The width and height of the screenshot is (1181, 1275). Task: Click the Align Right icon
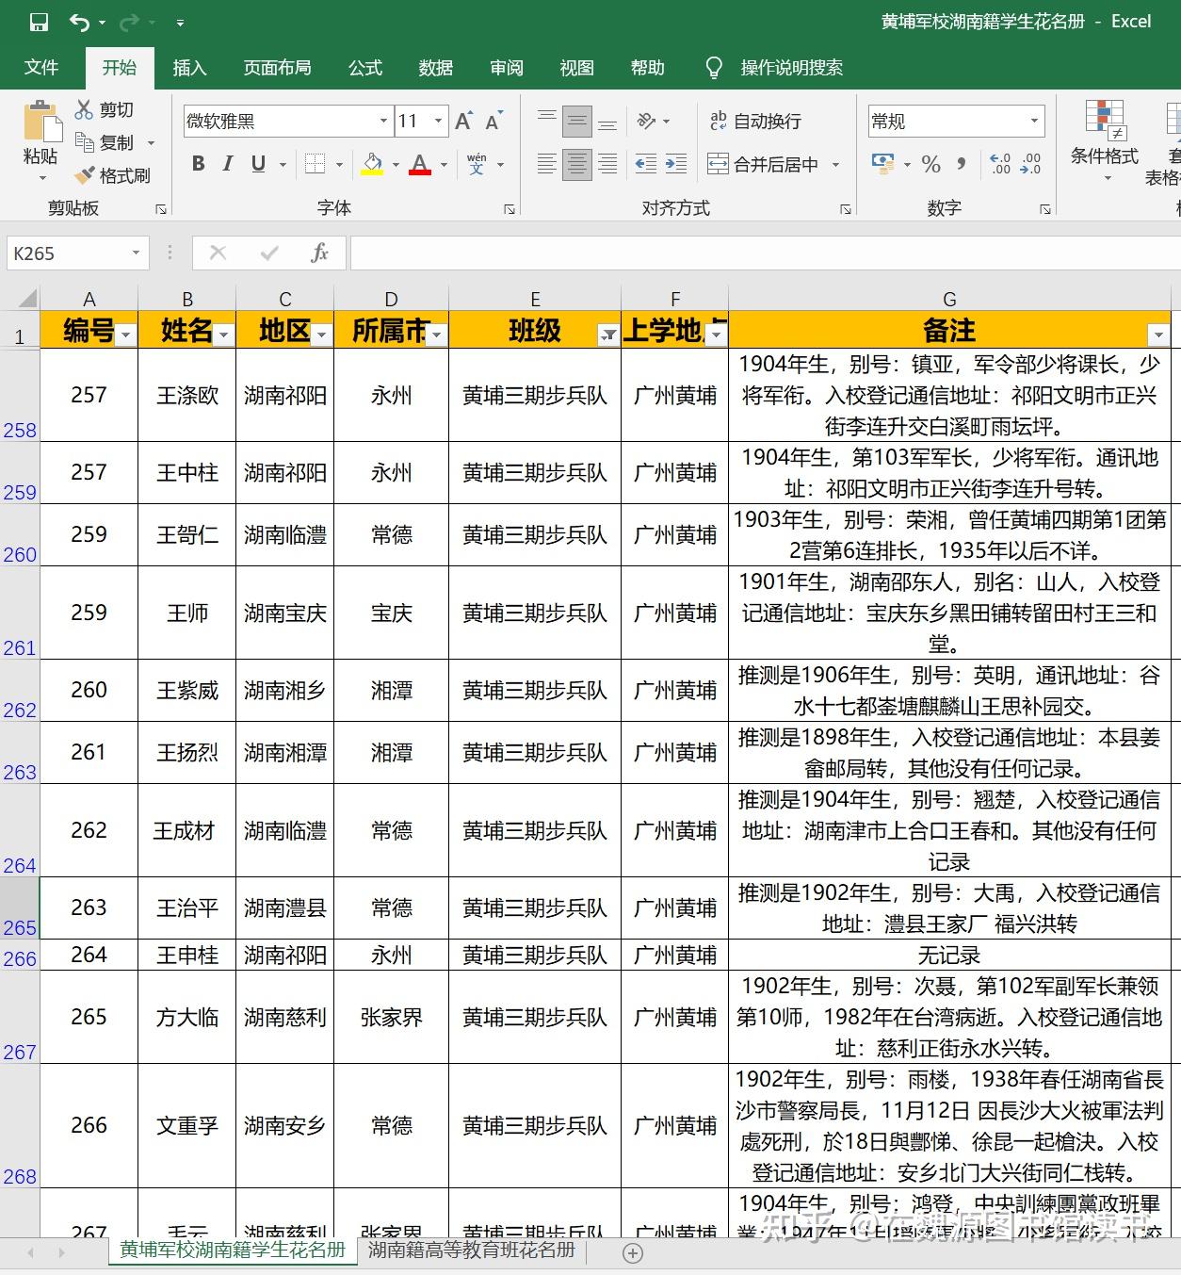[607, 164]
